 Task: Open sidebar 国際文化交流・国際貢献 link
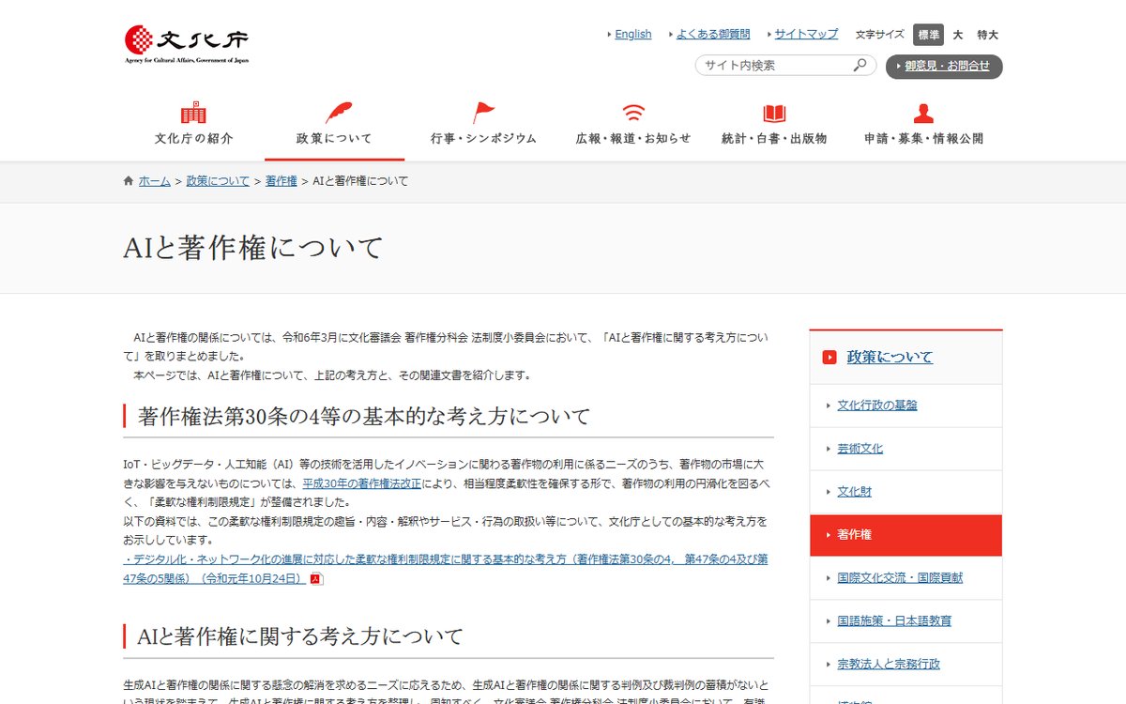(x=900, y=578)
